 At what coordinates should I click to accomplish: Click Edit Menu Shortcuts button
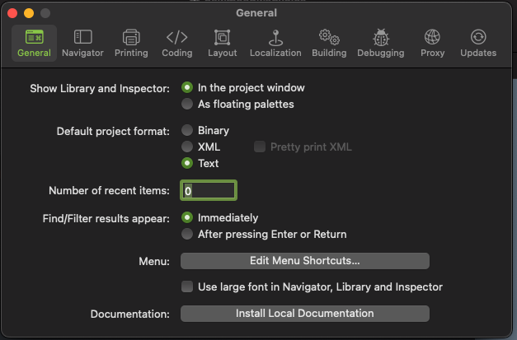coord(304,261)
